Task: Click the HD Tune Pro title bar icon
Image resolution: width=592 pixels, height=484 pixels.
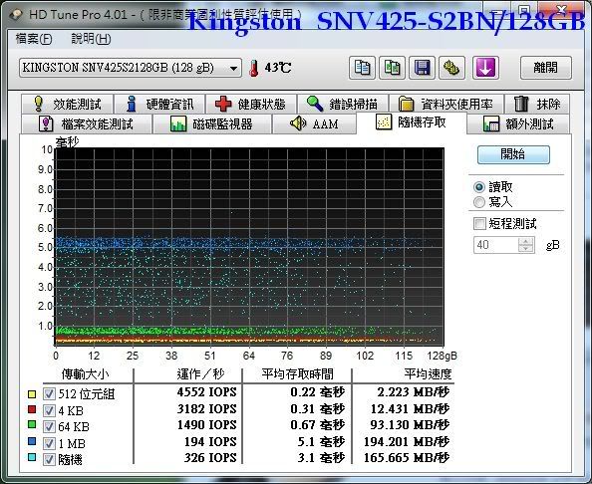Action: click(16, 15)
